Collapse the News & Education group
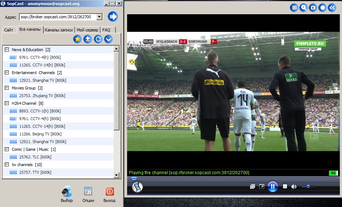Viewport: 342px width, 207px height. (x=7, y=49)
